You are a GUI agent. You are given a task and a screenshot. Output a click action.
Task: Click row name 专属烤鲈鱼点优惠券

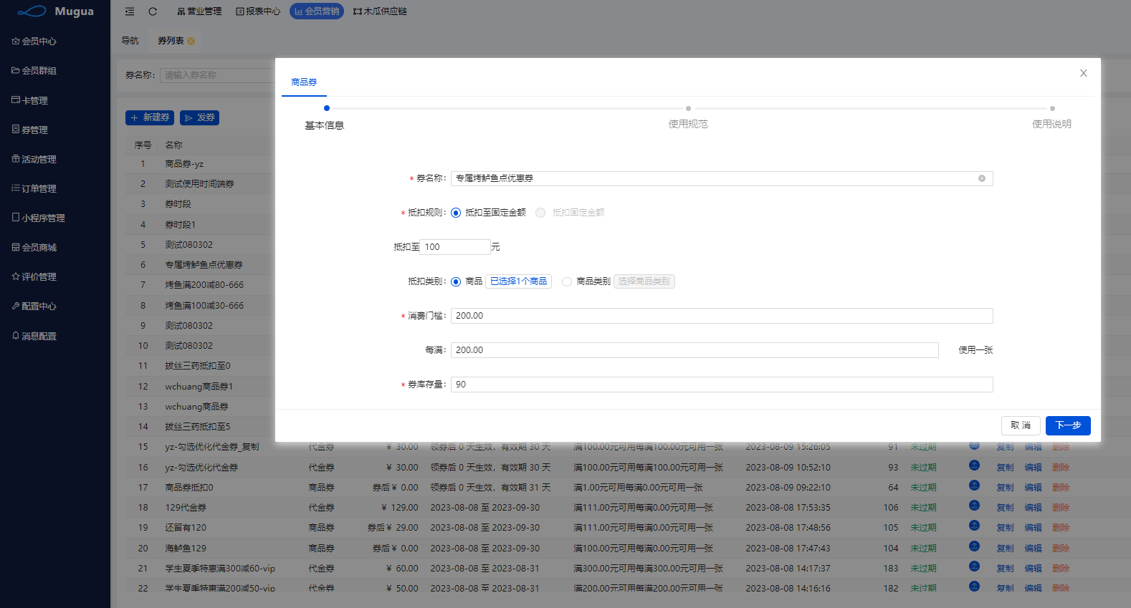(204, 265)
